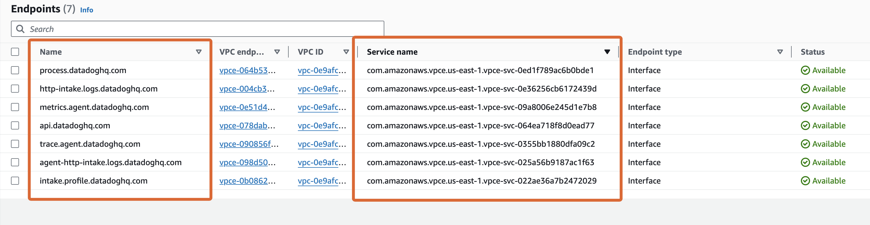Screen dimensions: 870x225
Task: Select the intake.profile.datadoghq.com name cell
Action: coord(94,181)
